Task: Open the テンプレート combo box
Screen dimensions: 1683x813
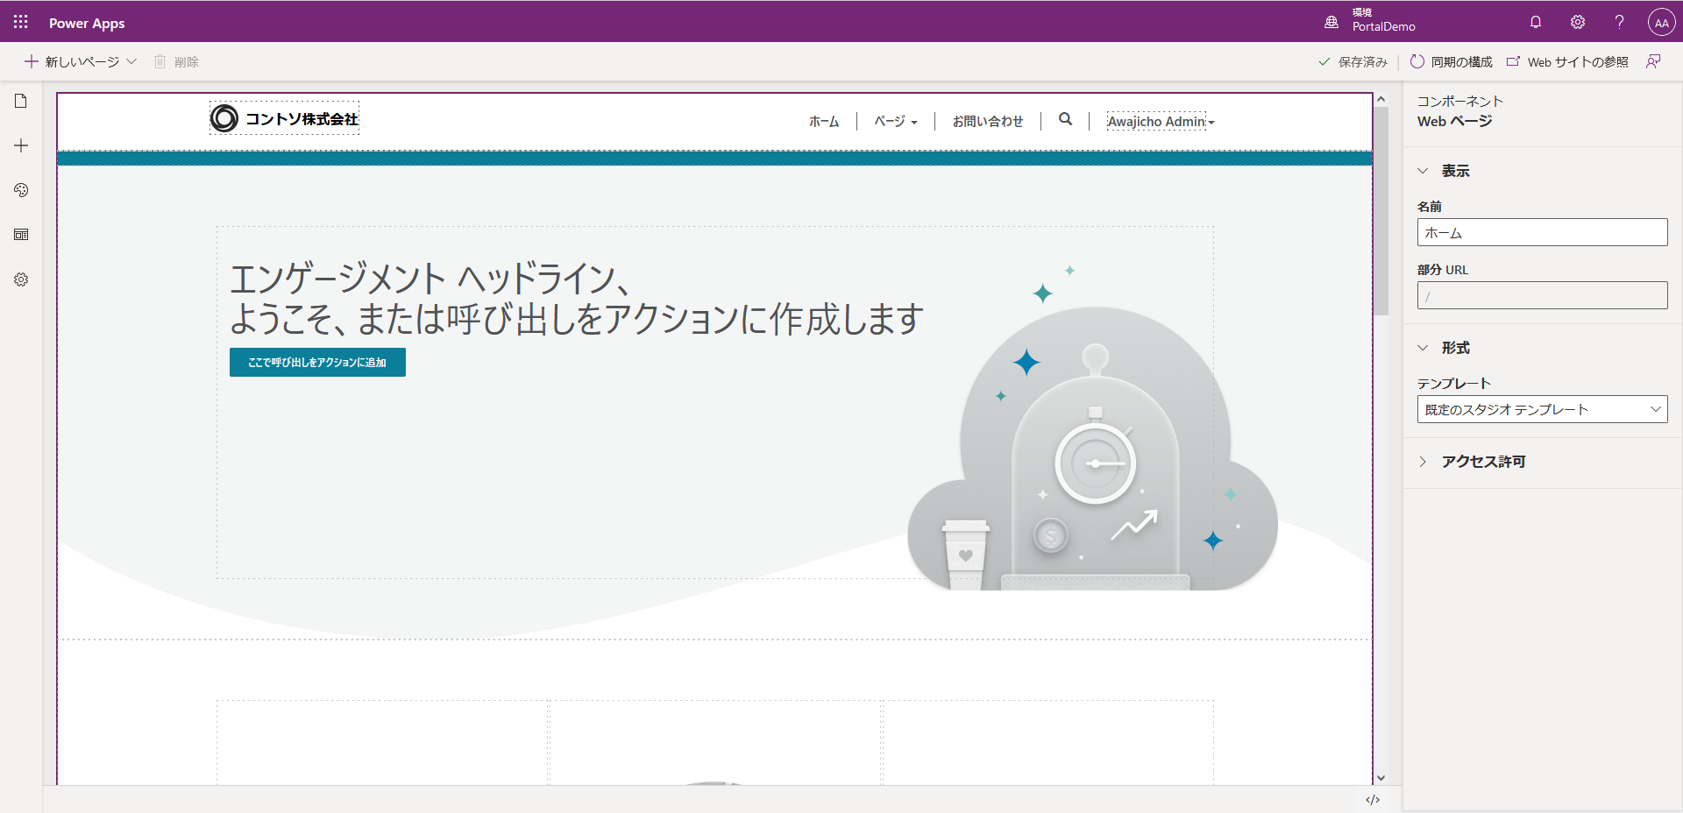Action: [x=1542, y=409]
